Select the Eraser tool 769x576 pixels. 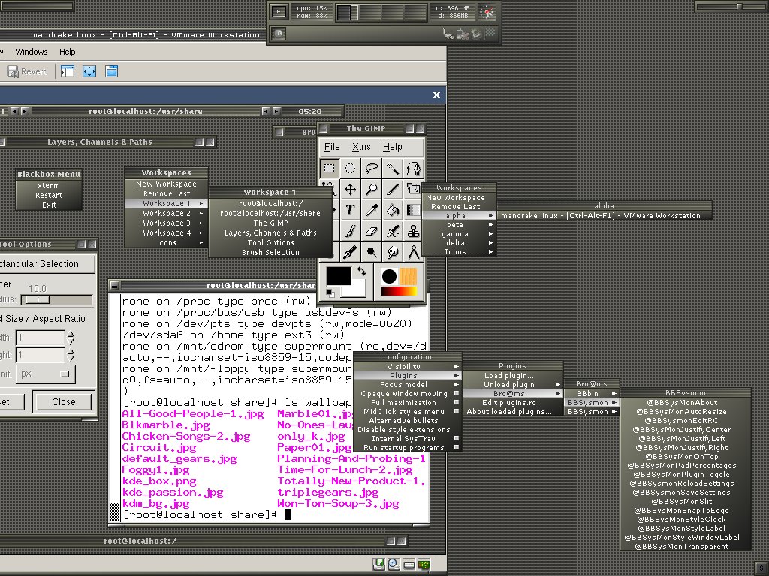click(x=371, y=232)
